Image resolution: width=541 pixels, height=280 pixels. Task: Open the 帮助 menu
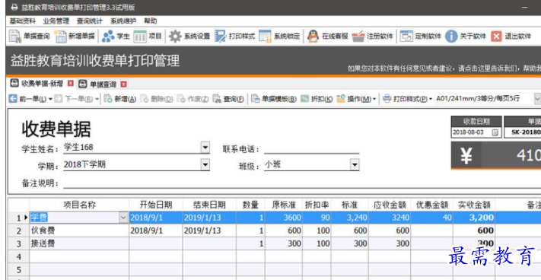pyautogui.click(x=151, y=21)
